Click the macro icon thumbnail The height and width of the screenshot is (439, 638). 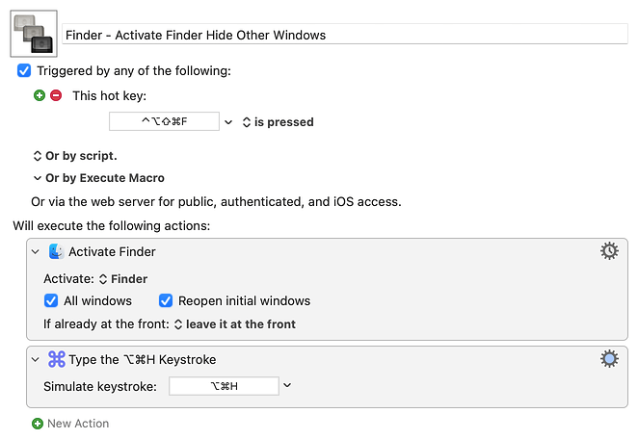(34, 34)
